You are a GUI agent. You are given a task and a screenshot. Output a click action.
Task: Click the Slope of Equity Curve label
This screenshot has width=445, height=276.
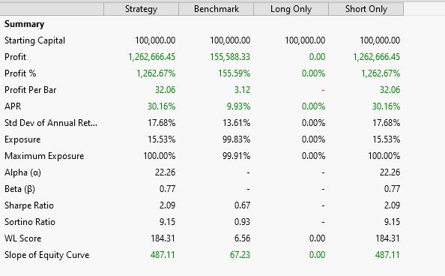coord(47,255)
